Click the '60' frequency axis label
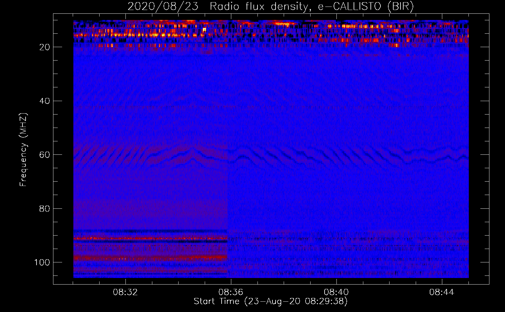Viewport: 505px width, 312px height. [x=45, y=155]
